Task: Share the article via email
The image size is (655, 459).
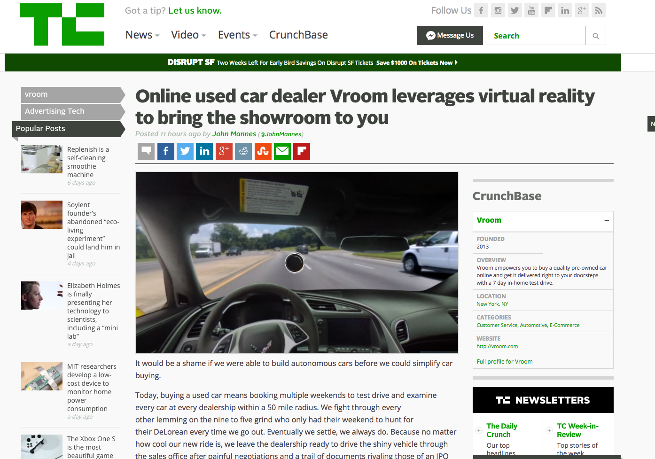Action: pos(282,151)
